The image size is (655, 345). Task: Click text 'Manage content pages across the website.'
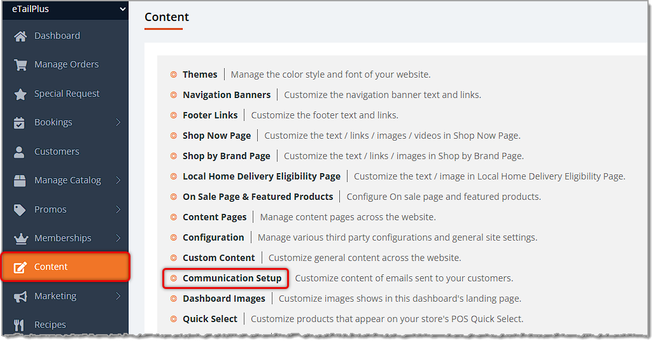click(348, 218)
